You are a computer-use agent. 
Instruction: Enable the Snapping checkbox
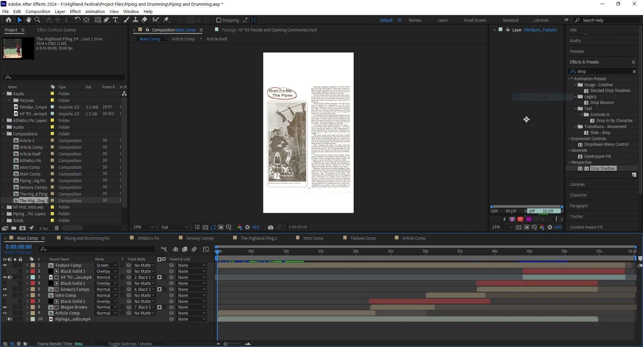tap(219, 20)
